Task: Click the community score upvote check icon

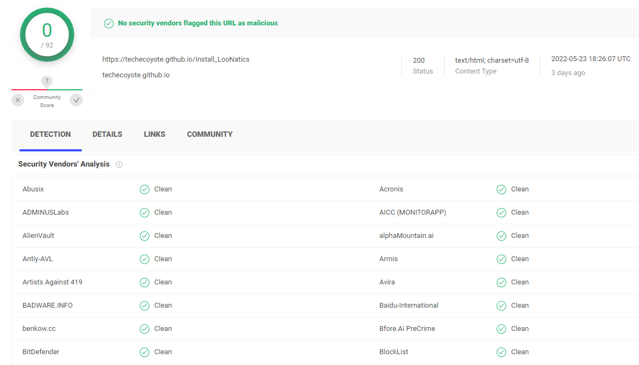Action: pos(76,100)
